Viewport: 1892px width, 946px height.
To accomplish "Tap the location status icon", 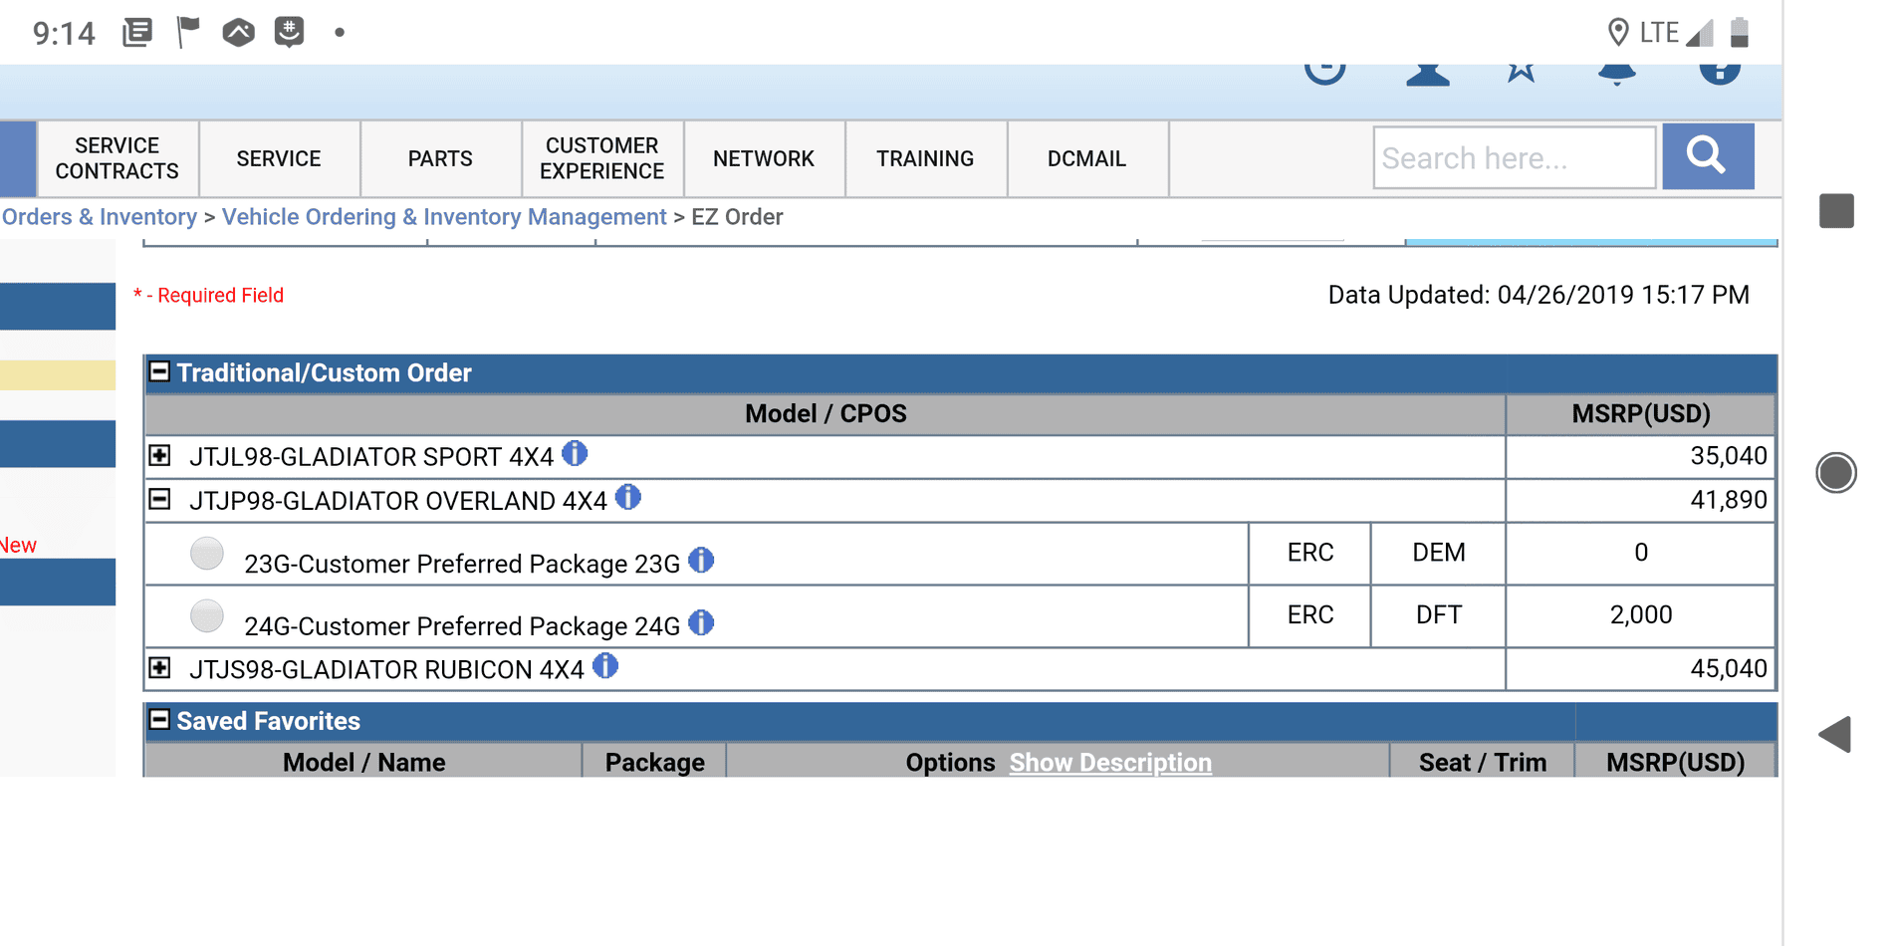I will point(1618,33).
